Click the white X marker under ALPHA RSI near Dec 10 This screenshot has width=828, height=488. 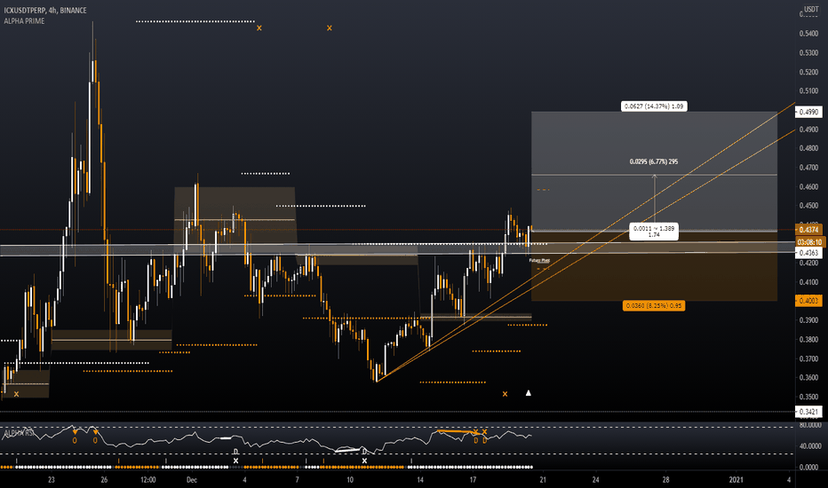pos(364,460)
